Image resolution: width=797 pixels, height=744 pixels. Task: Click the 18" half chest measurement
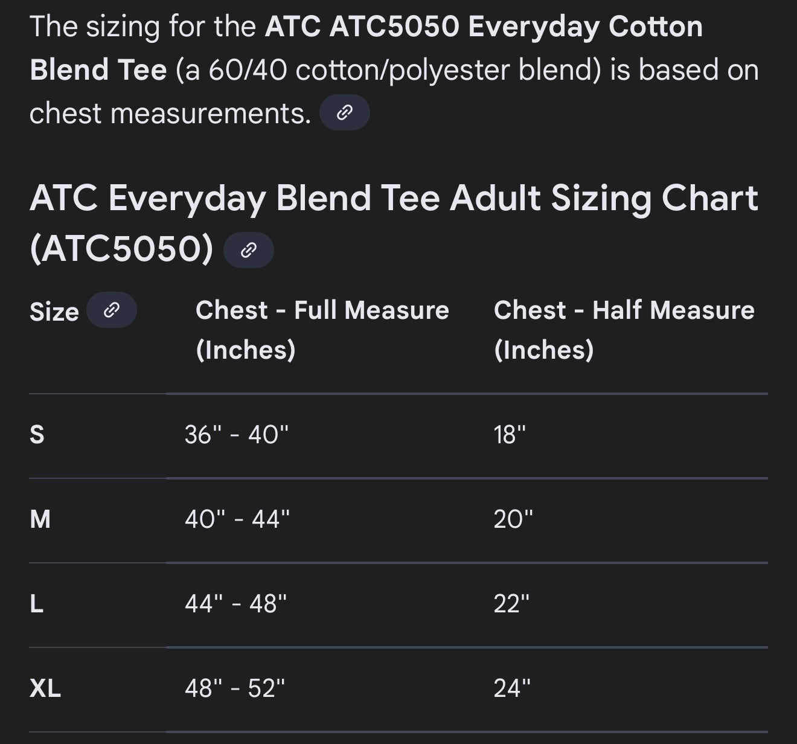[510, 434]
